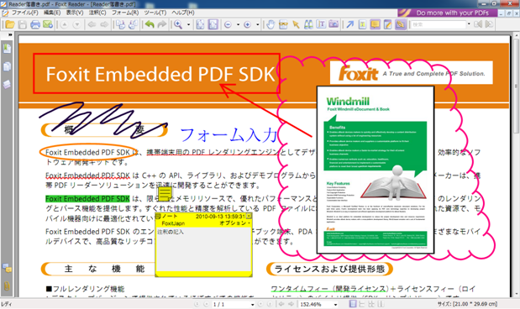Click the glasses reading view icon
The width and height of the screenshot is (520, 309).
coord(283,24)
